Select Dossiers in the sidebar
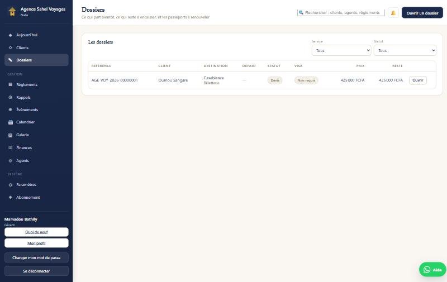447x282 pixels. 36,60
